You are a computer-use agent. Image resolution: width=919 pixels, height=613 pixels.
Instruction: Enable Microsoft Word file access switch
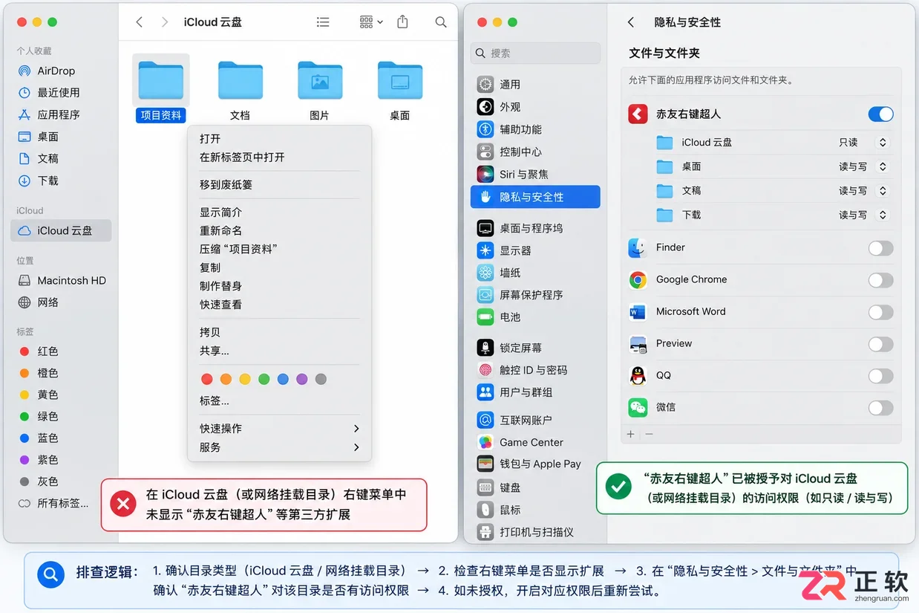pos(880,312)
